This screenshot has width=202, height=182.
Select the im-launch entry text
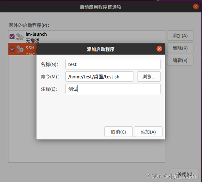(36, 34)
